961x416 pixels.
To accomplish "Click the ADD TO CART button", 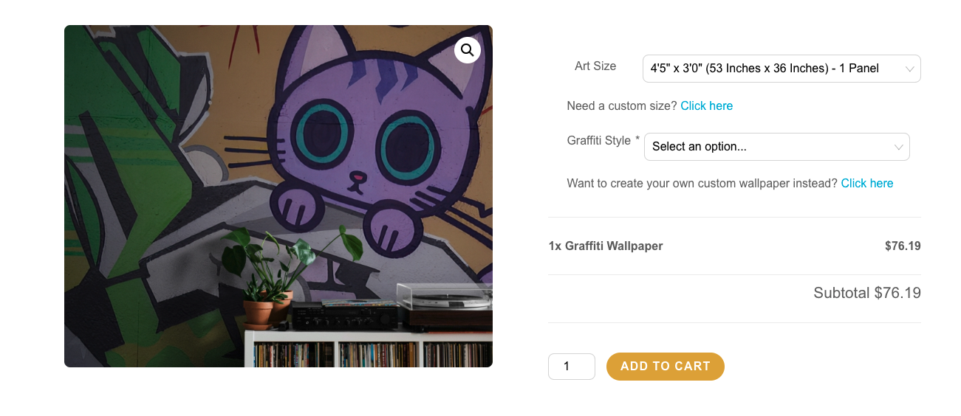I will point(666,367).
